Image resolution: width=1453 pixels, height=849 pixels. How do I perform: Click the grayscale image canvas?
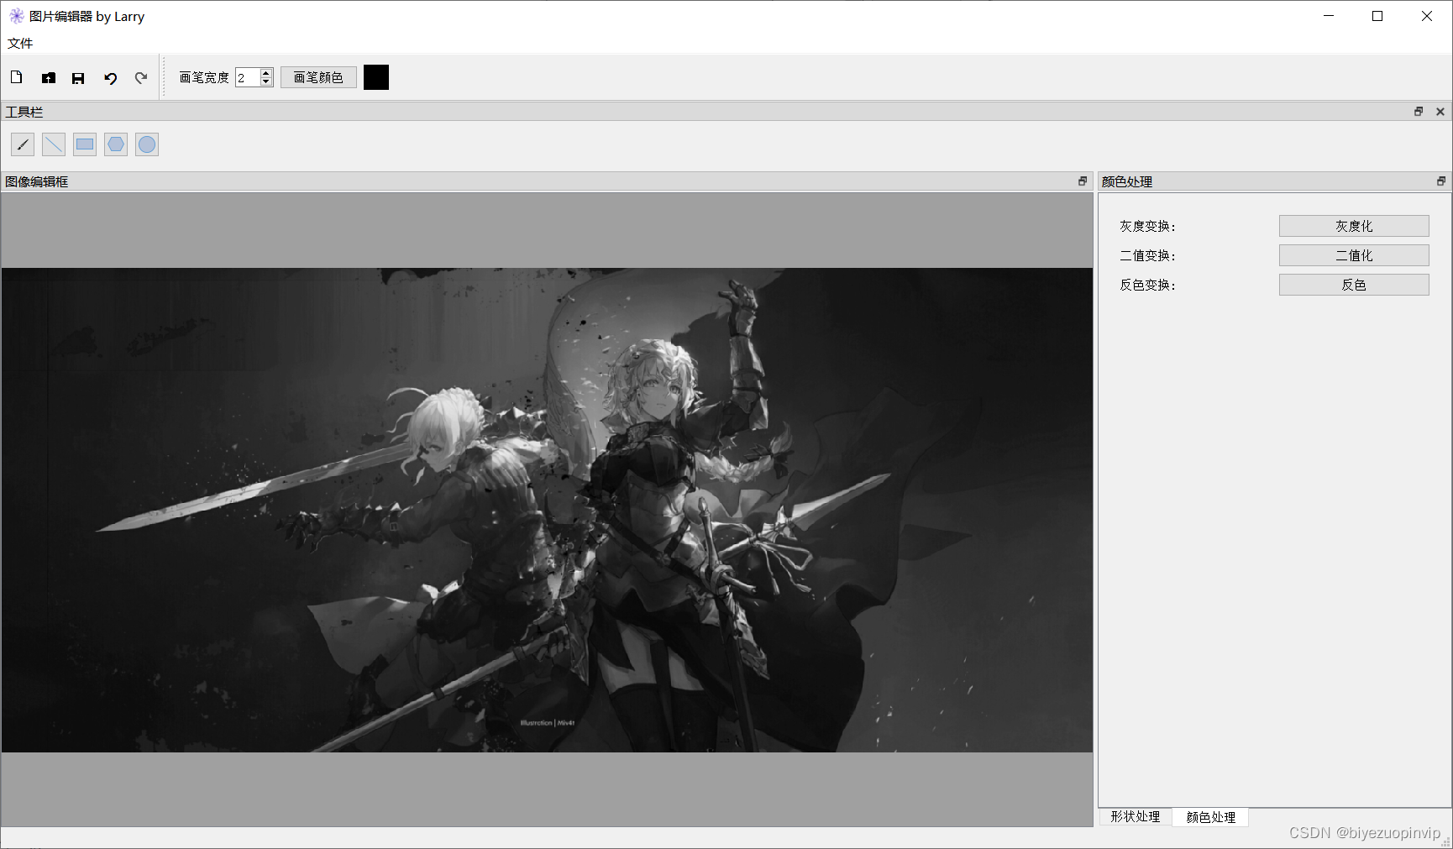(547, 510)
